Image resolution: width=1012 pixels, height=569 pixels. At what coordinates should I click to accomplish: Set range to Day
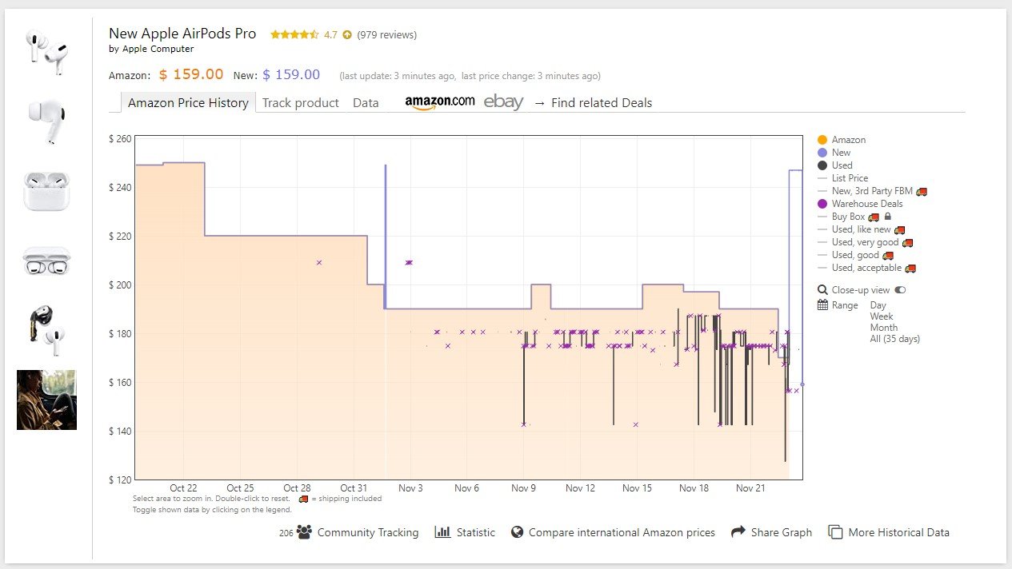[878, 305]
